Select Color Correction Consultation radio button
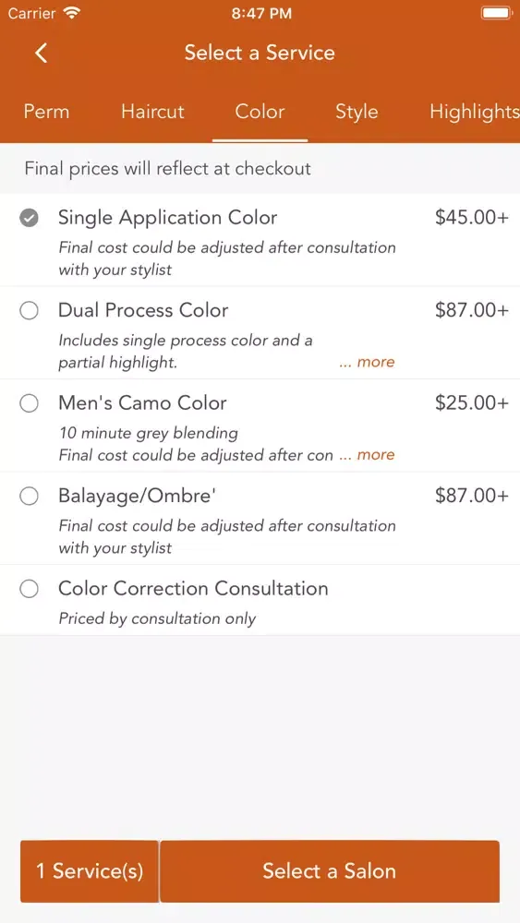Viewport: 520px width, 923px height. (x=29, y=589)
